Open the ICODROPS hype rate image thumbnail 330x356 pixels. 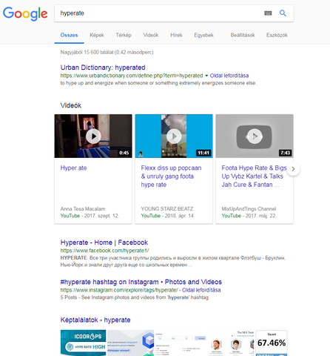pos(84,343)
